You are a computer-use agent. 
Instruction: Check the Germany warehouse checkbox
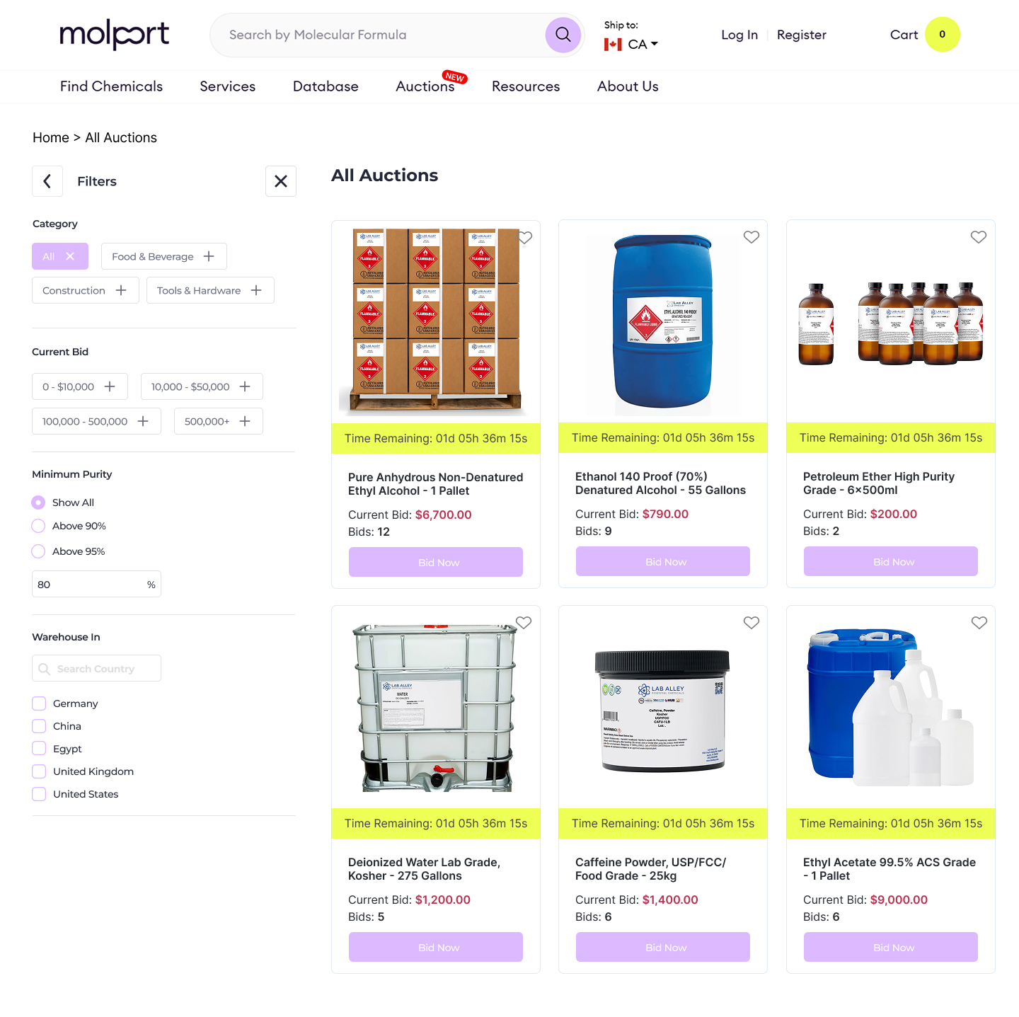(x=39, y=703)
